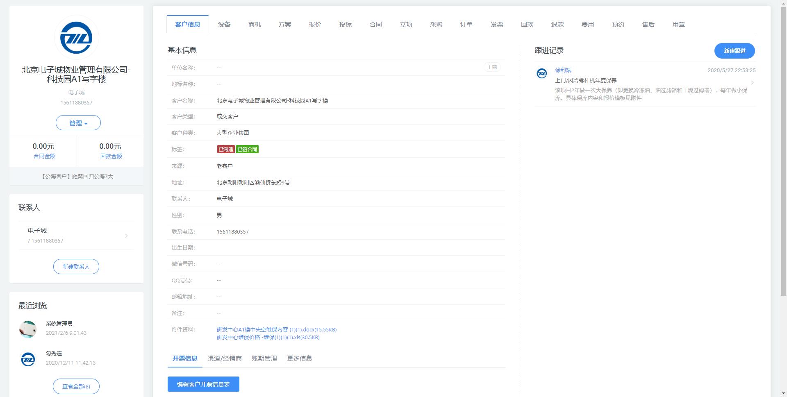The height and width of the screenshot is (397, 787).
Task: Click the red 已沟通 tag
Action: click(x=225, y=150)
